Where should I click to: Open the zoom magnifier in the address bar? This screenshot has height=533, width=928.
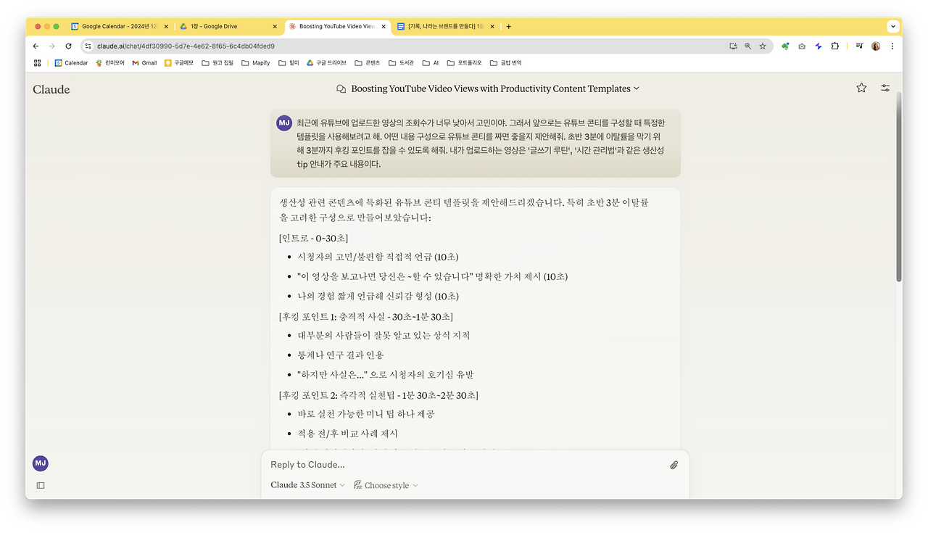(x=748, y=45)
